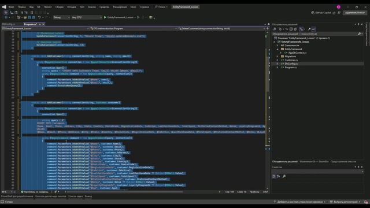Open the EFCoreIntroduction.Program type dropdown
This screenshot has height=208, width=370.
tap(134, 28)
